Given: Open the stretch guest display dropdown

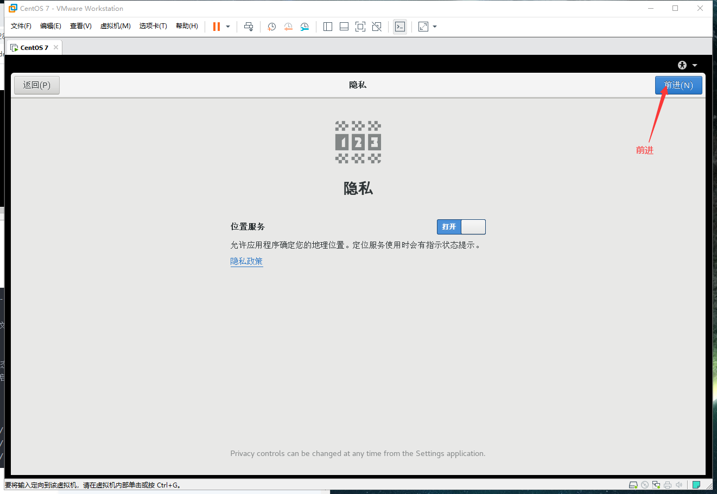Looking at the screenshot, I should tap(434, 26).
